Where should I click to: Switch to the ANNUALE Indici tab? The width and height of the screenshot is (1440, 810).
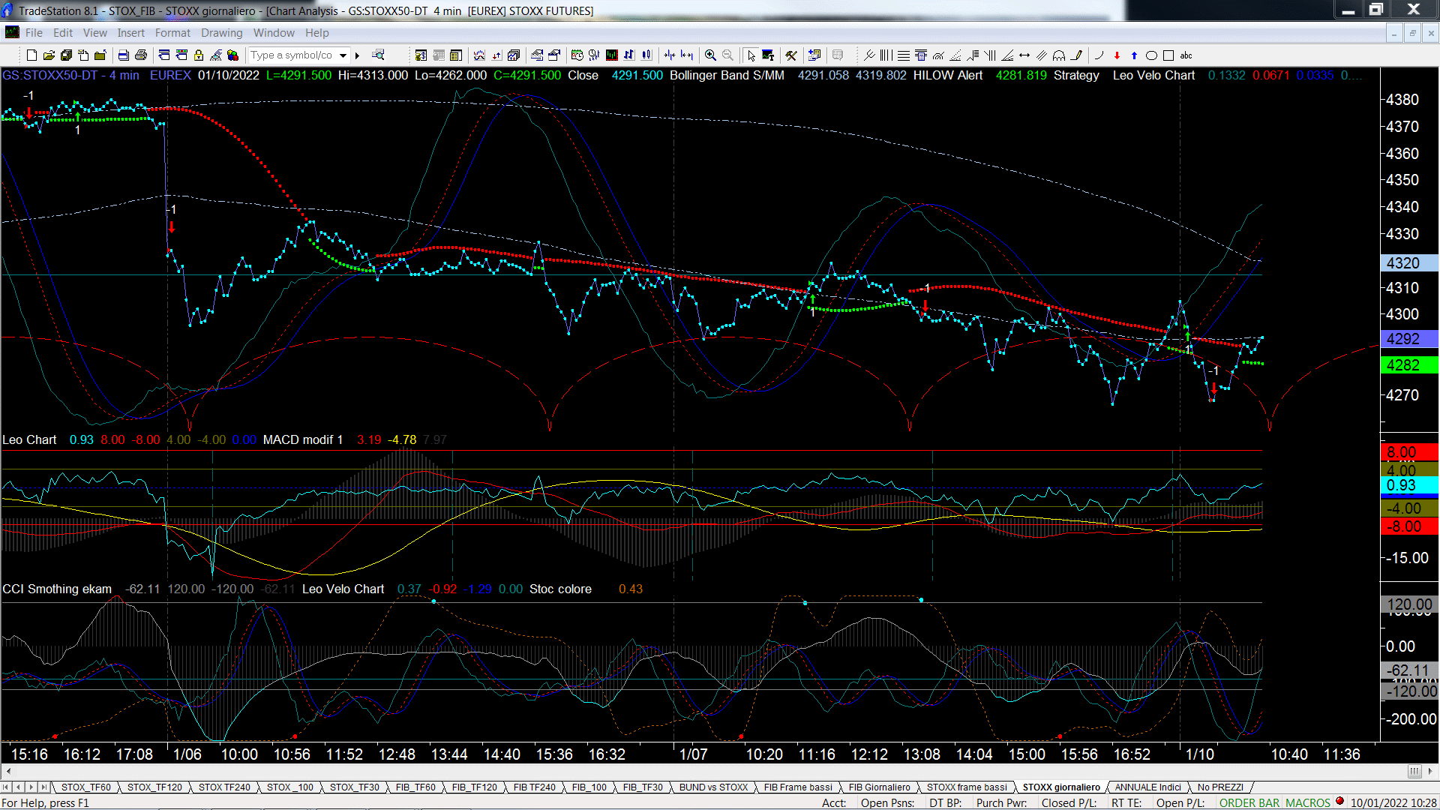(x=1147, y=787)
